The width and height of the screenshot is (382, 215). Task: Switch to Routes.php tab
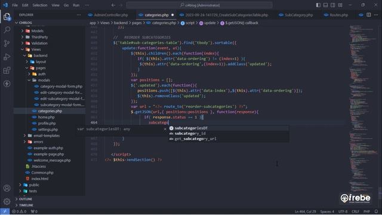tap(336, 15)
